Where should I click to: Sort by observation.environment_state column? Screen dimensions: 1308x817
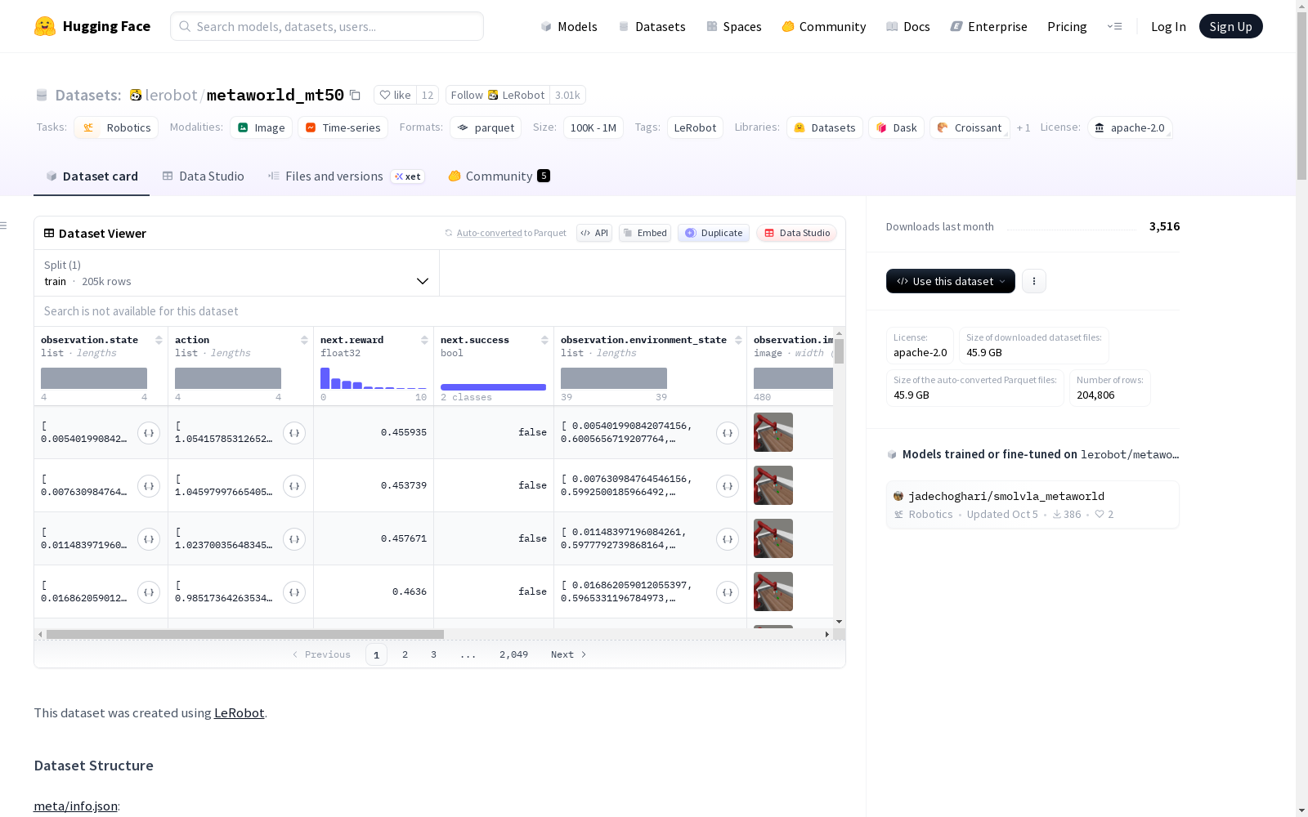(738, 340)
